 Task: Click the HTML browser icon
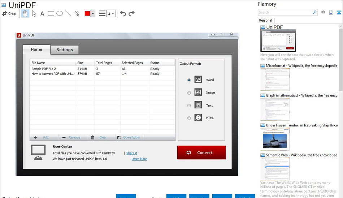pyautogui.click(x=198, y=118)
